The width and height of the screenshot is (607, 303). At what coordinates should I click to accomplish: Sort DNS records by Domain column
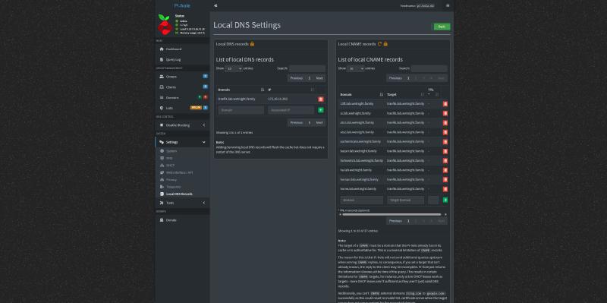(x=241, y=90)
